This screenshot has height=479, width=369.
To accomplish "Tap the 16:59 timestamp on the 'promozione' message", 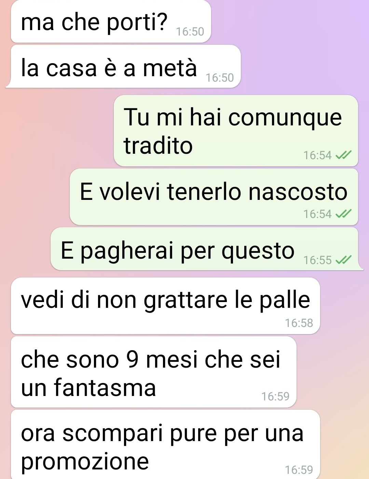I will click(x=299, y=470).
